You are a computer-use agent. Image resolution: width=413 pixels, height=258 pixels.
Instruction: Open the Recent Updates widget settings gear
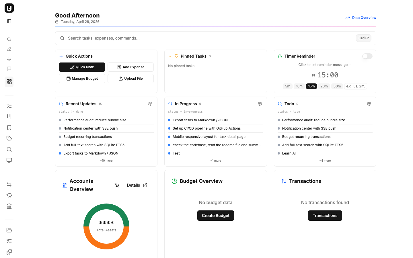coord(150,104)
